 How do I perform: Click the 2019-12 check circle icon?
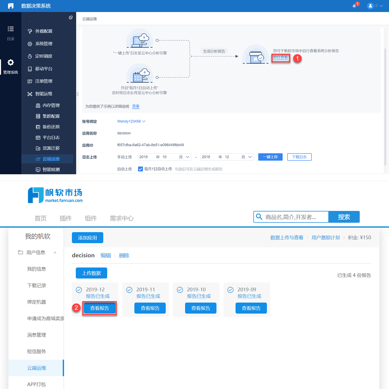[79, 290]
